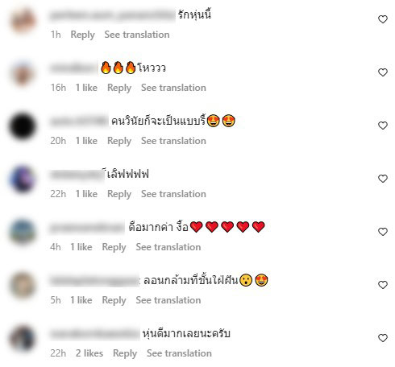Heart the comment with five red hearts
Screen dimensions: 395x367
[383, 232]
